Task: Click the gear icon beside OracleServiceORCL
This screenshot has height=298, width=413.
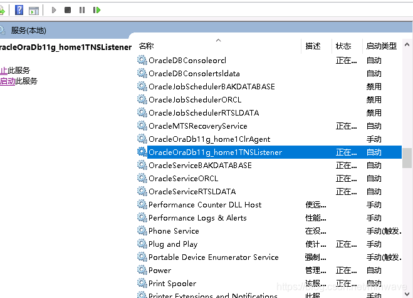Action: 142,178
